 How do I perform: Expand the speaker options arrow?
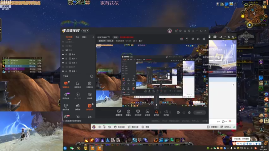pyautogui.click(x=170, y=112)
